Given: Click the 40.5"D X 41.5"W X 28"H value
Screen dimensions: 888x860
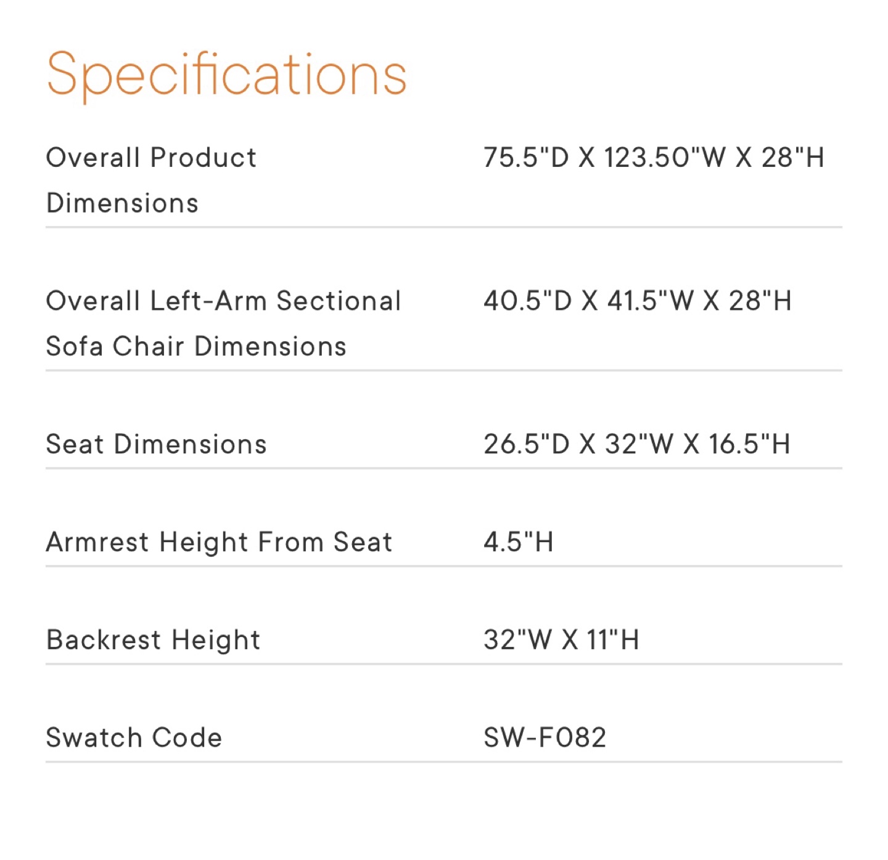Looking at the screenshot, I should [637, 301].
